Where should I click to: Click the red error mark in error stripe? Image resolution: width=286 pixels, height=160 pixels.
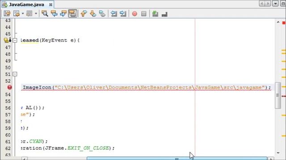(x=284, y=96)
